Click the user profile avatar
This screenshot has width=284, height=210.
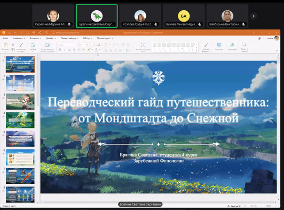(x=276, y=38)
